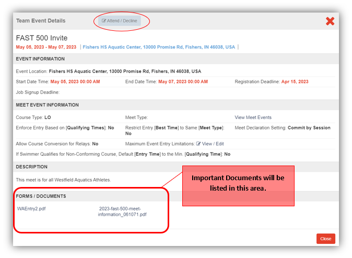The image size is (352, 258).
Task: Click the MEET EVENT INFORMATION section header
Action: click(48, 105)
